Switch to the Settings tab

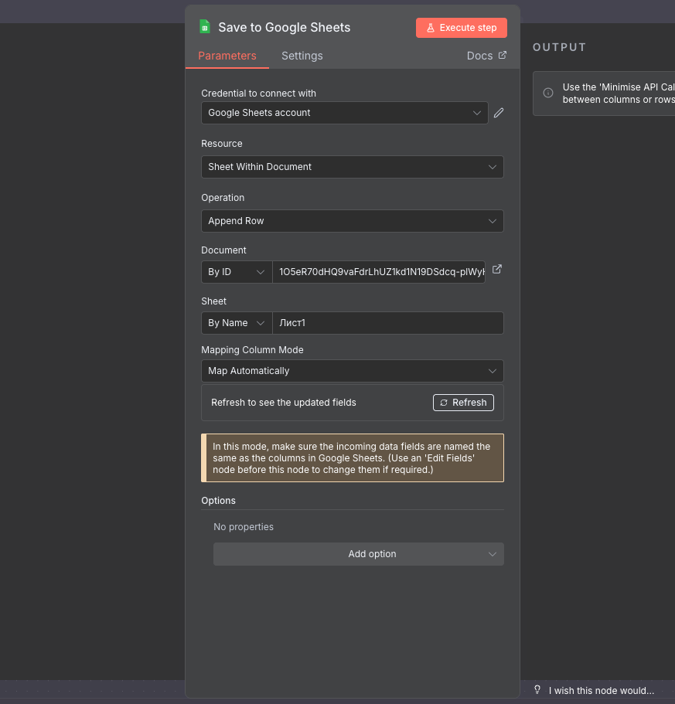(302, 56)
